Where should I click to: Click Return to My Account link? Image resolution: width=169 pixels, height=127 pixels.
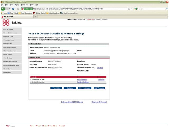(x=99, y=102)
